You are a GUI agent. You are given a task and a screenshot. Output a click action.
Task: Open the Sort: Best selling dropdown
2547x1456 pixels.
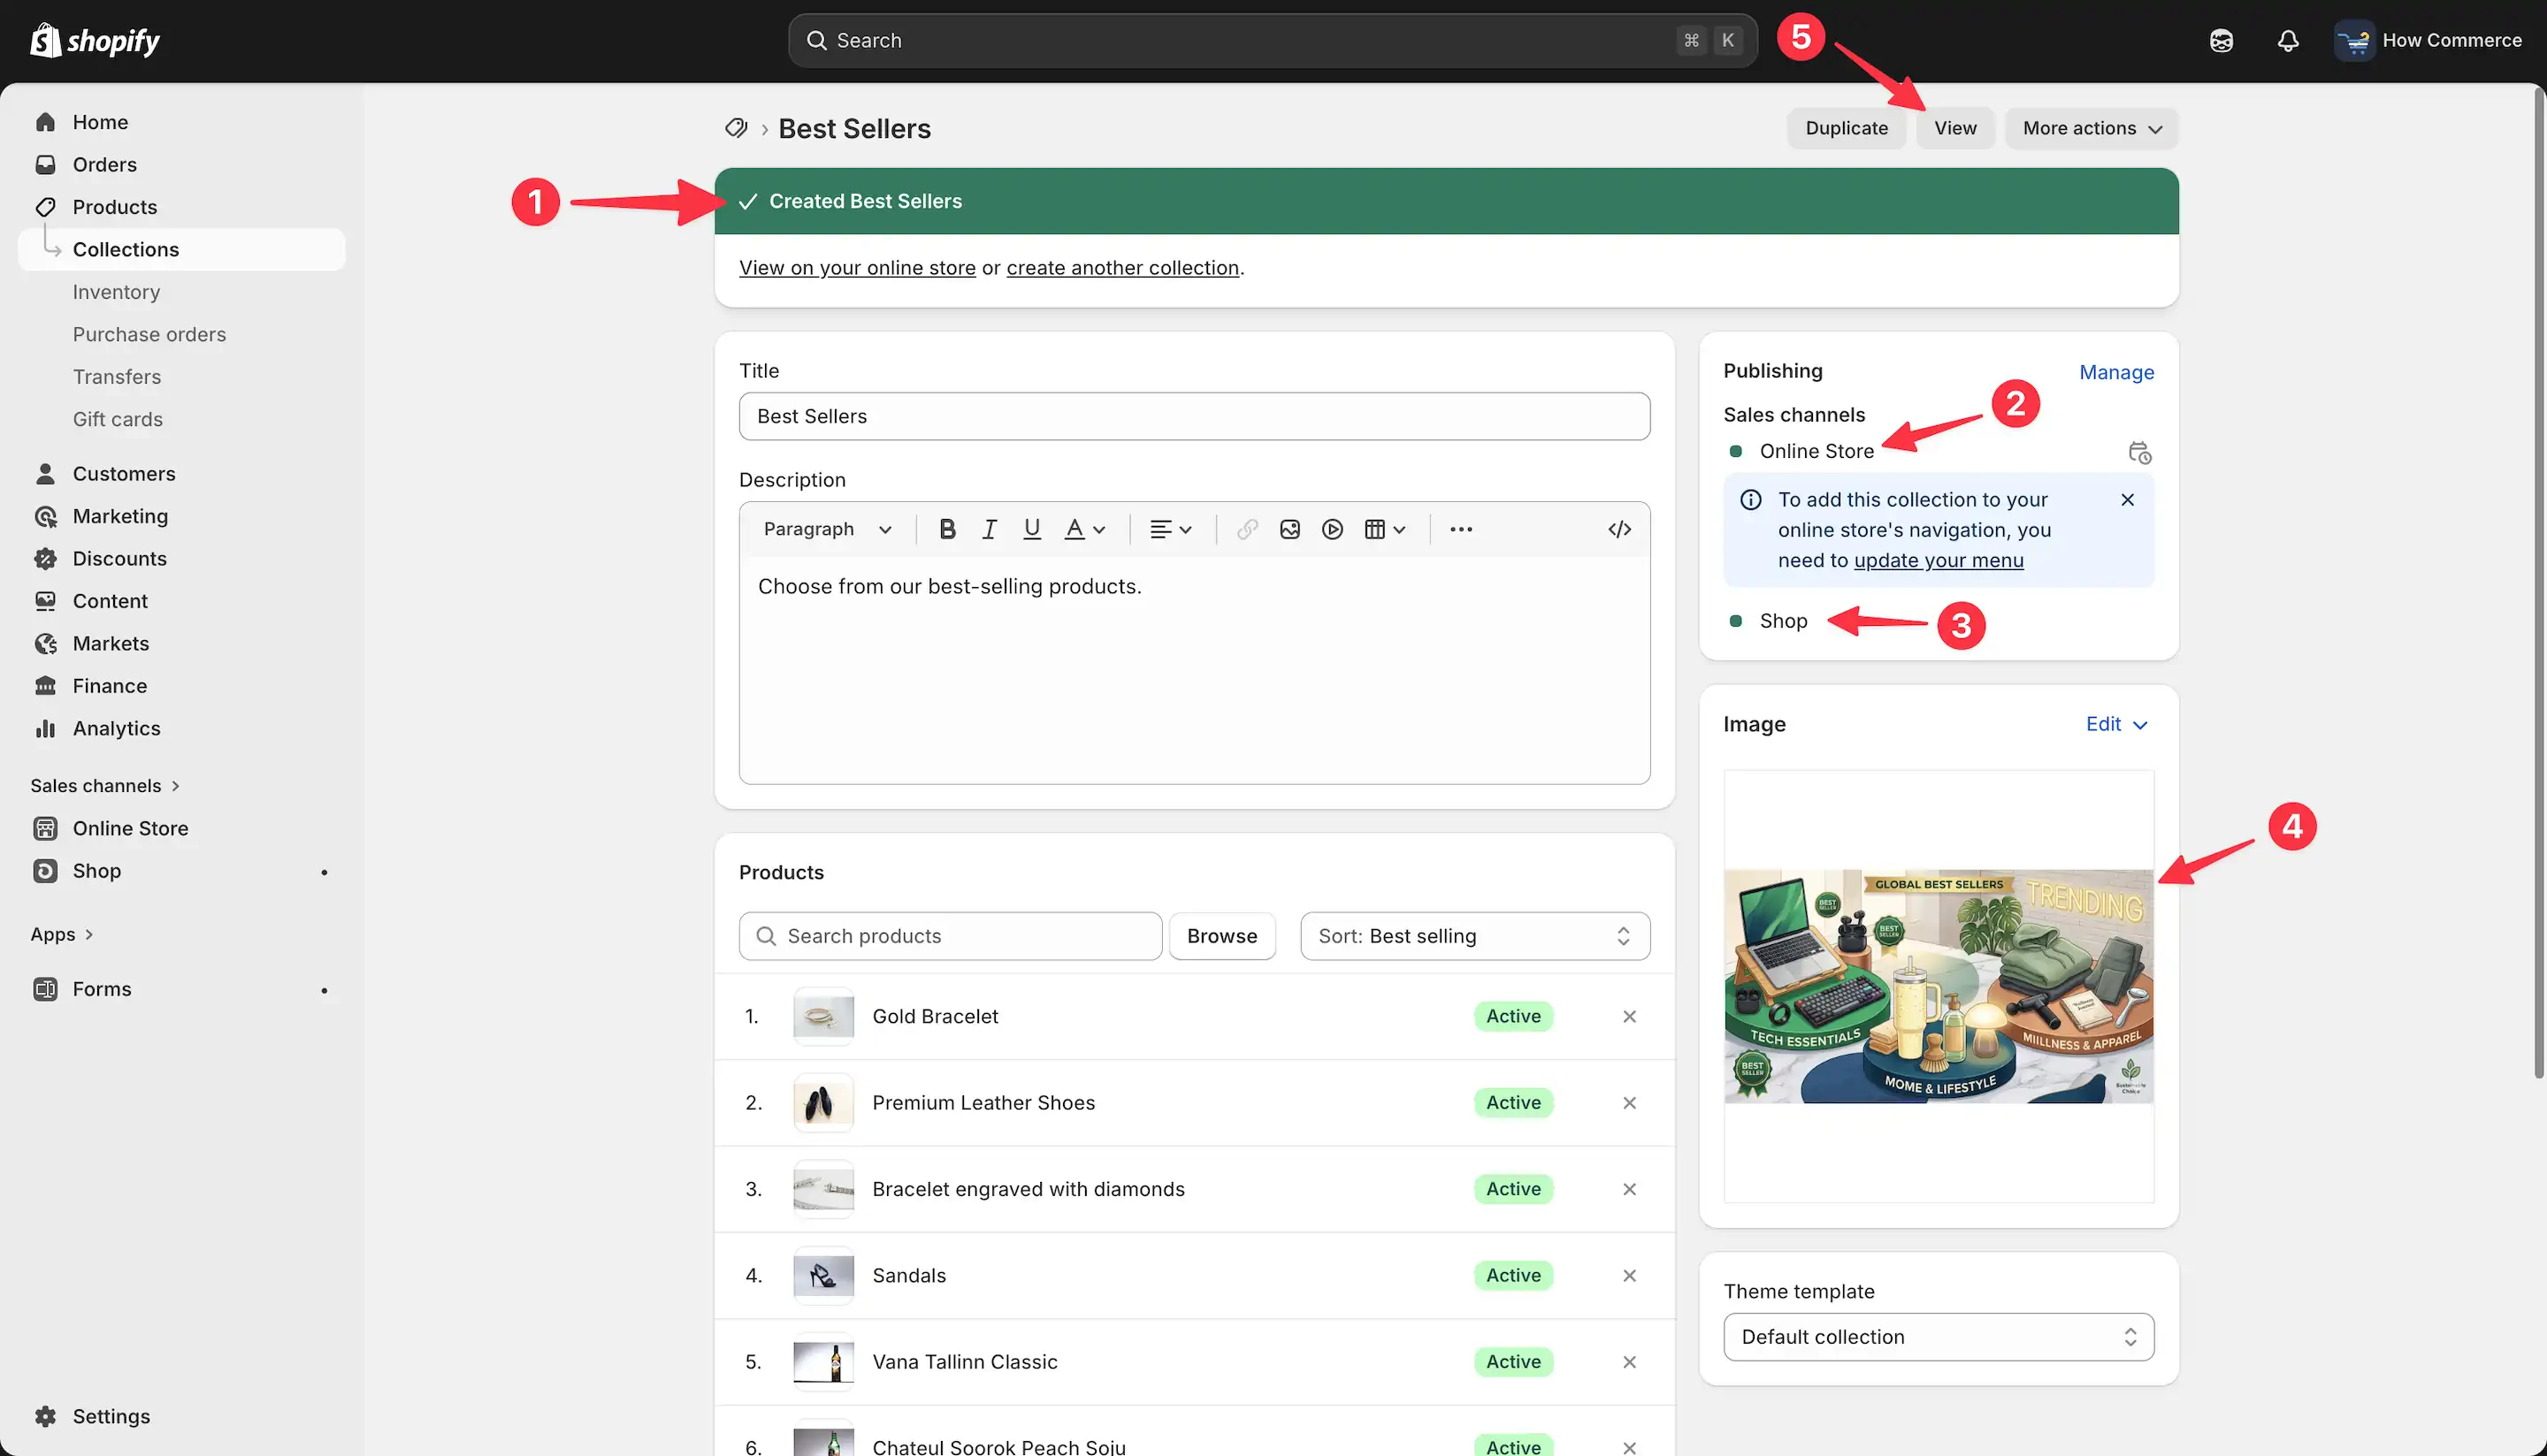[1474, 936]
